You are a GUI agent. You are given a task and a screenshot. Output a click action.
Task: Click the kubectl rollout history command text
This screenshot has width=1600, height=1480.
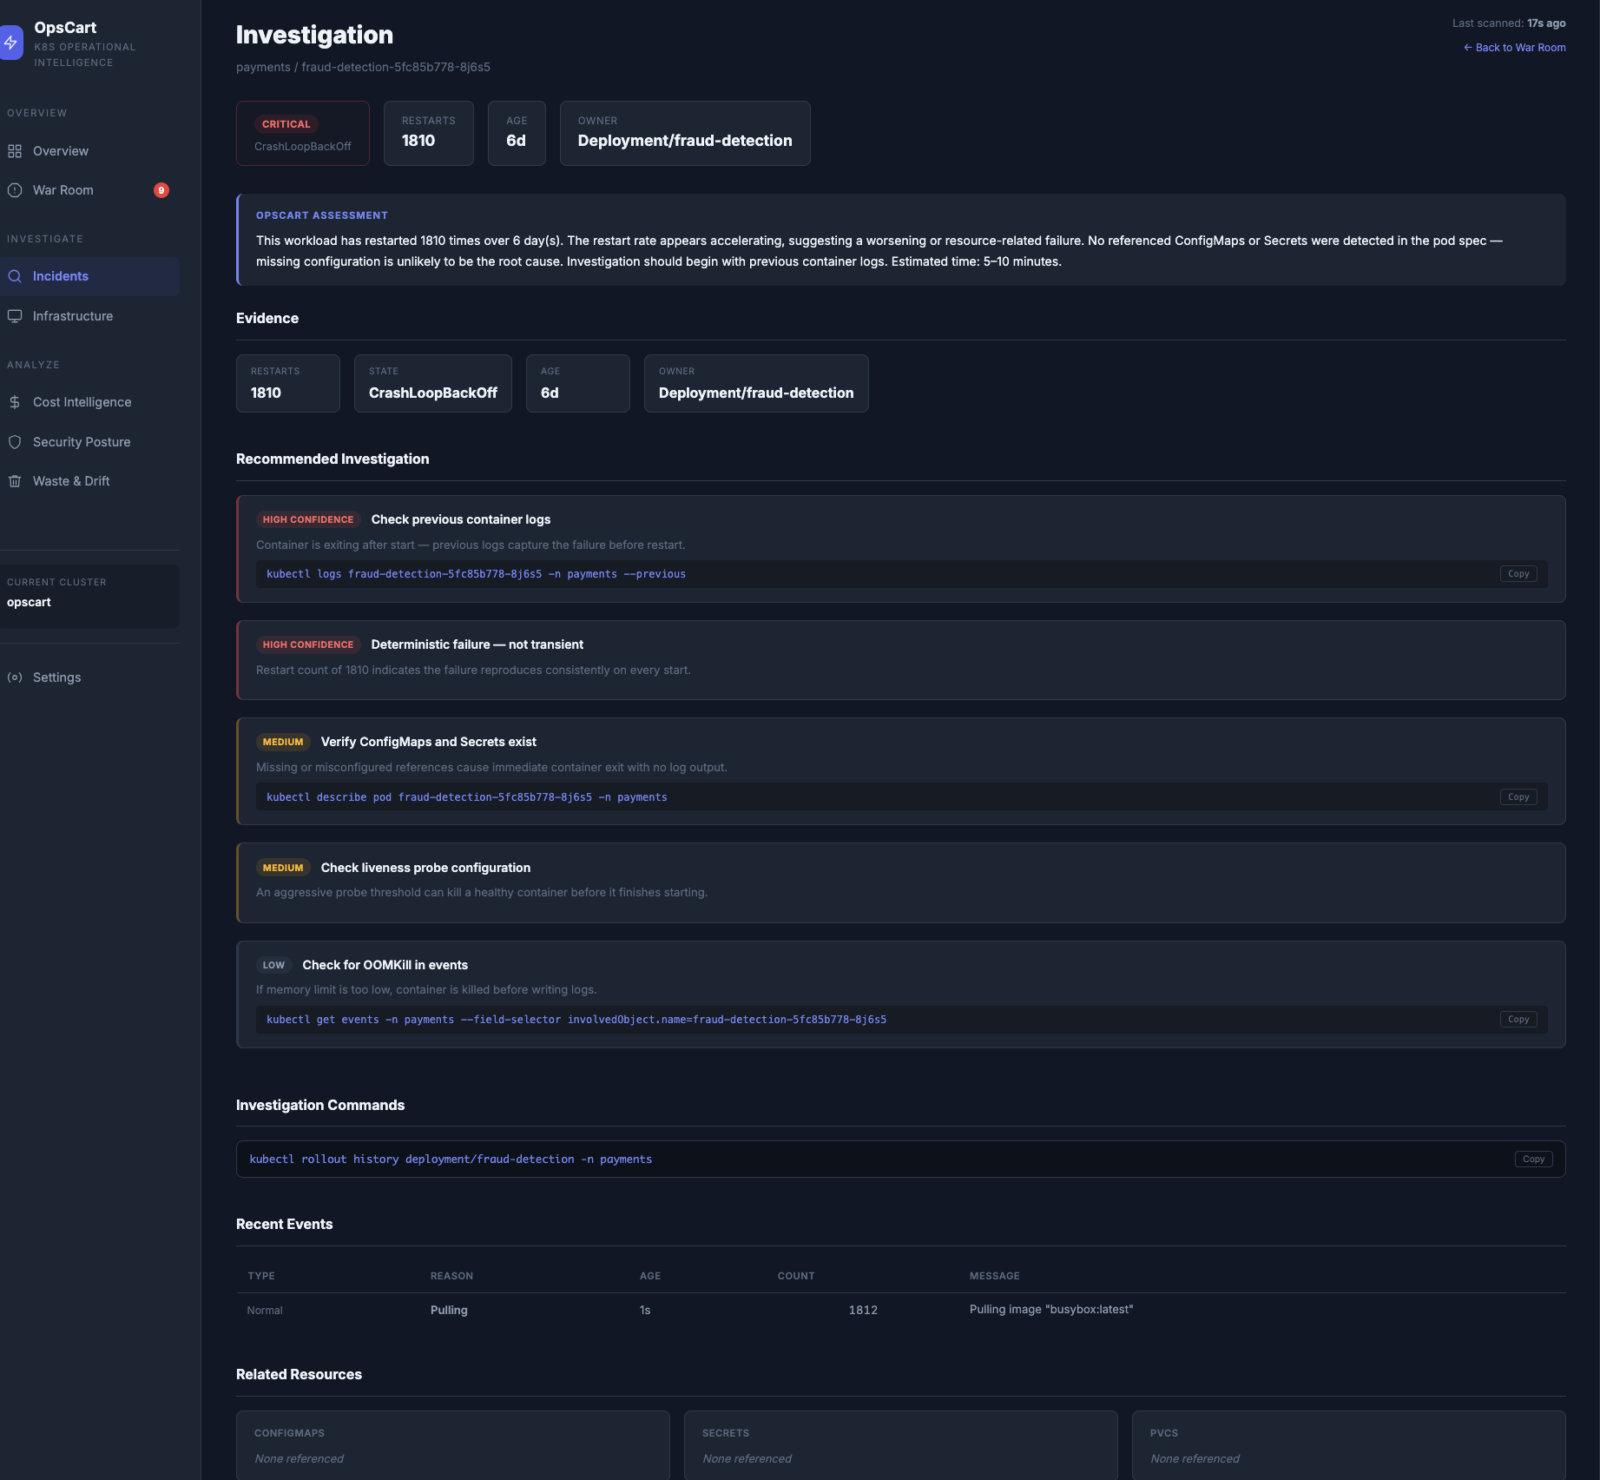tap(451, 1160)
